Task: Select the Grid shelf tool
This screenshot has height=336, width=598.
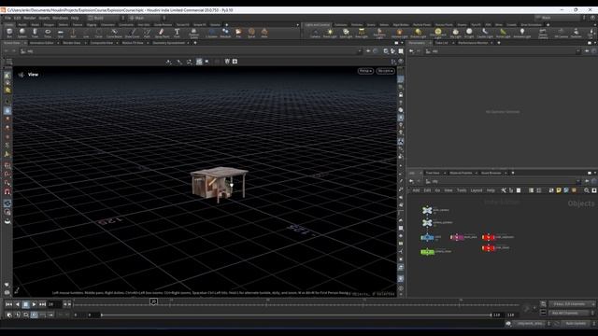Action: [x=60, y=34]
